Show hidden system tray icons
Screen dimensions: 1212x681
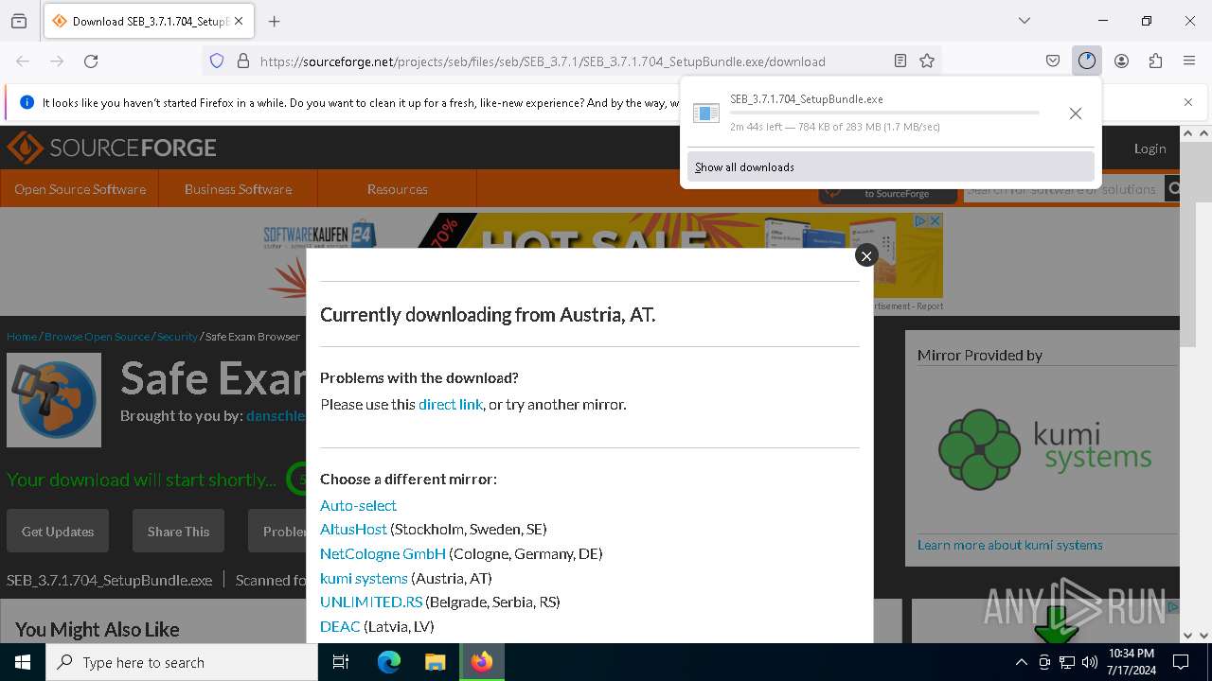1021,662
